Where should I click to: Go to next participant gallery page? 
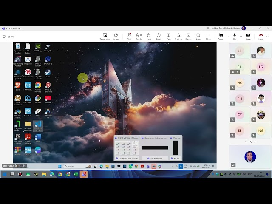(255, 142)
